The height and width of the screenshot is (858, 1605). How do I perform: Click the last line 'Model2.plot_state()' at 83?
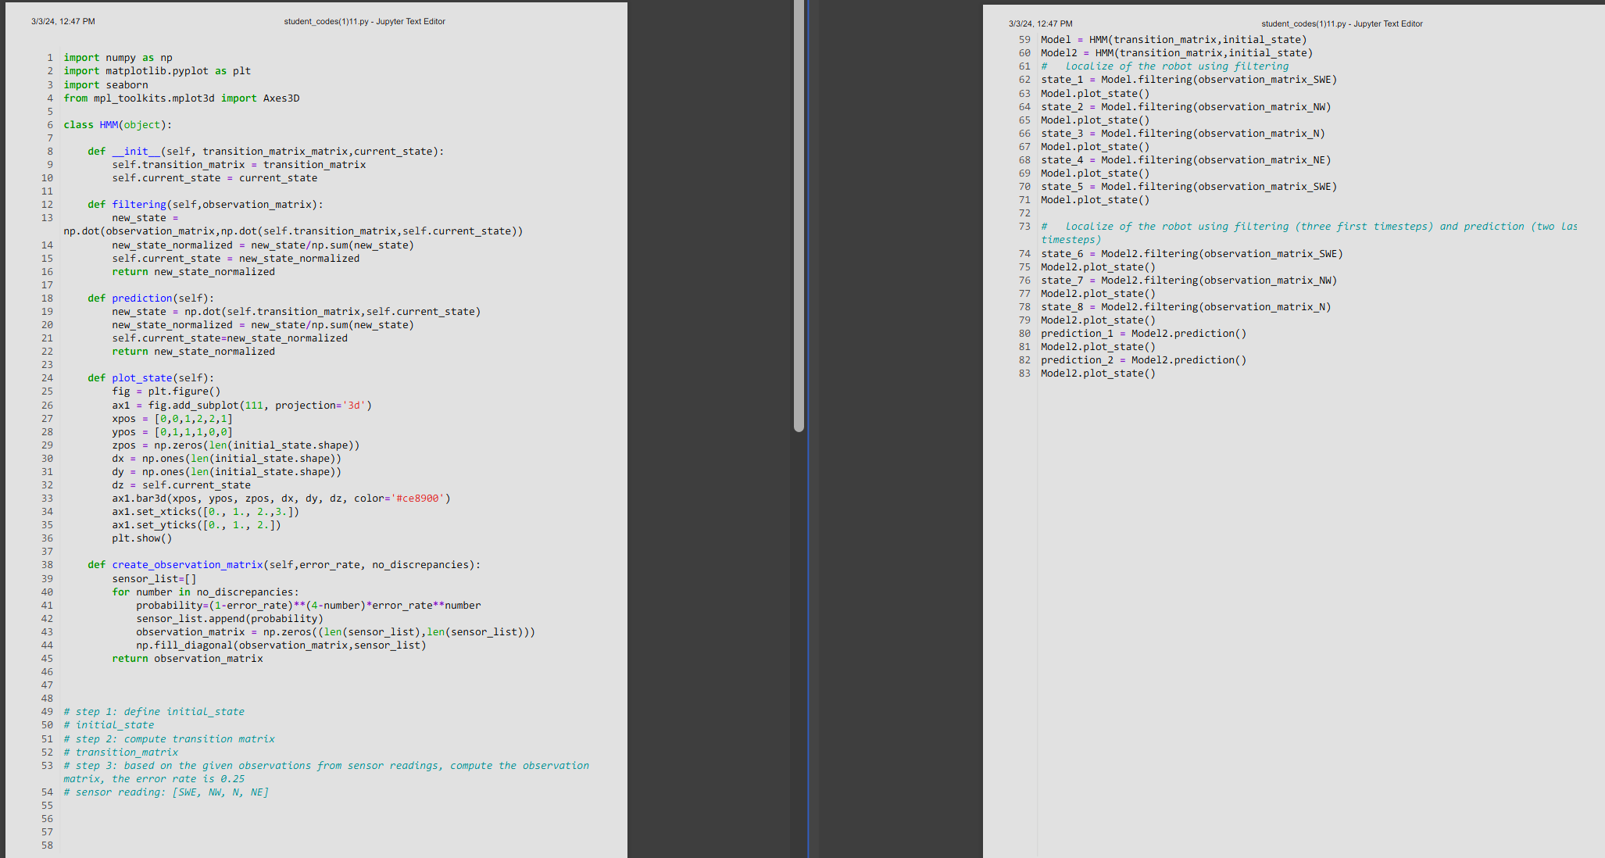tap(1098, 374)
